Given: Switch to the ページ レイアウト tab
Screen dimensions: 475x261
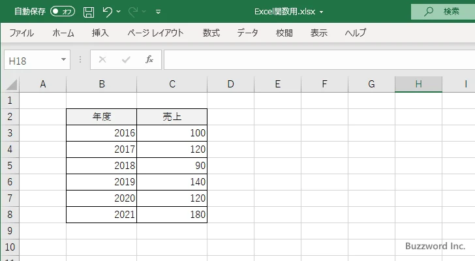Looking at the screenshot, I should coord(155,33).
